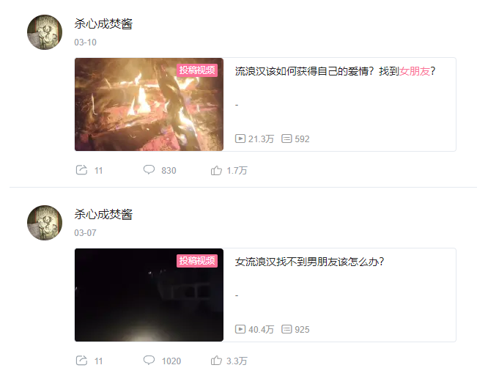Click the danmaku count icon showing 925

(x=286, y=329)
